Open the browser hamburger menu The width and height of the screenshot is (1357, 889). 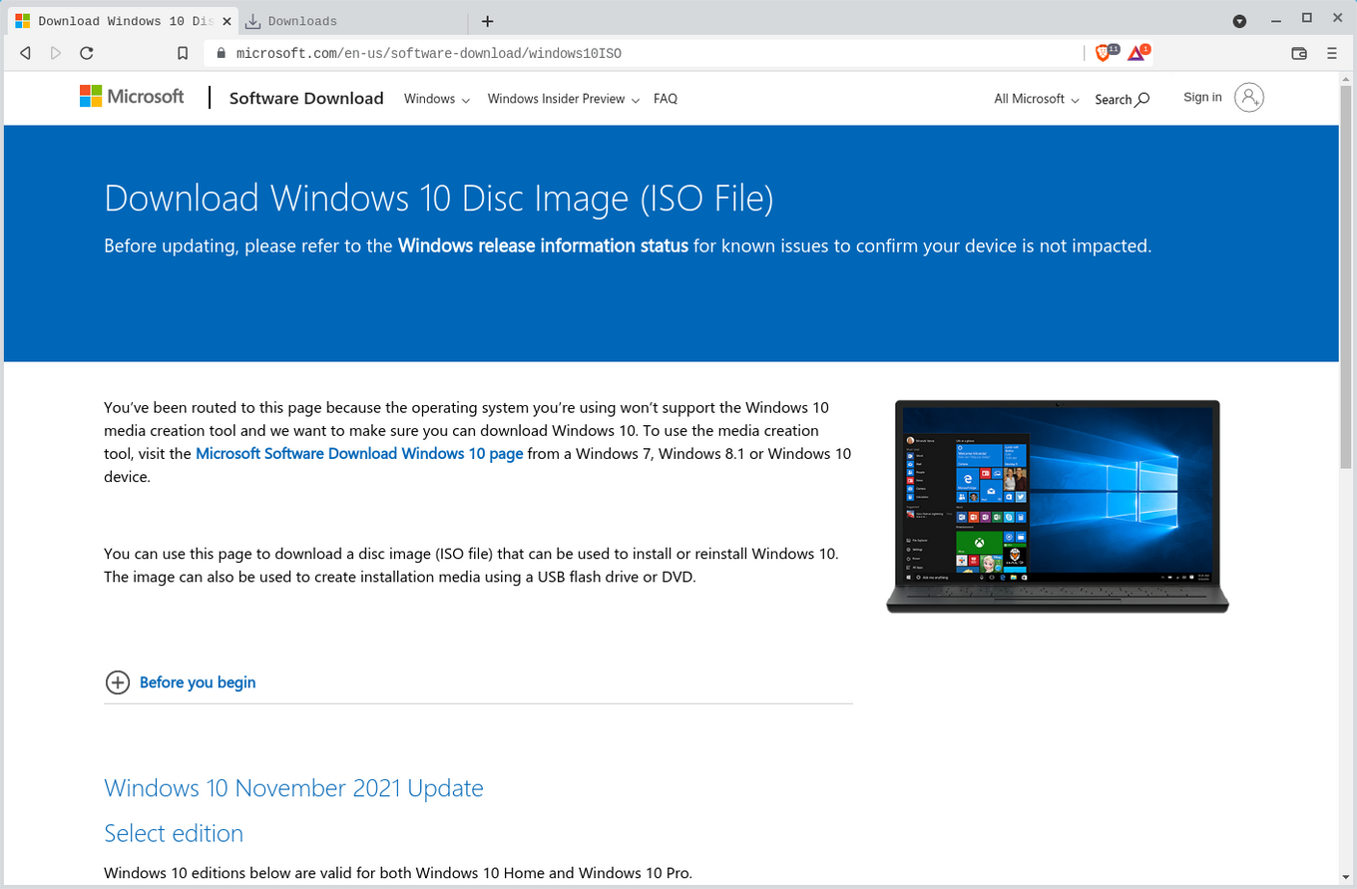(x=1332, y=53)
